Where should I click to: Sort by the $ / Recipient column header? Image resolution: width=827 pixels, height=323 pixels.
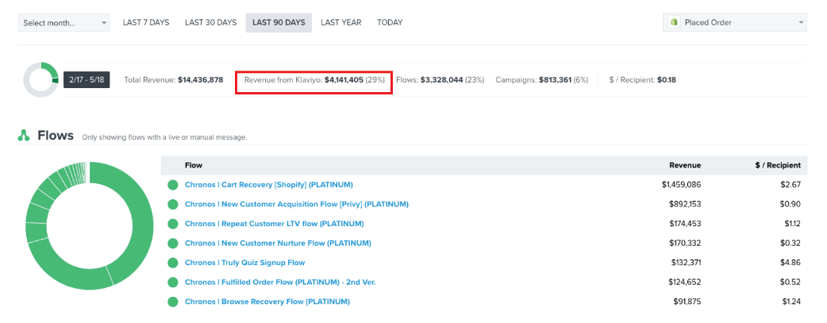[x=778, y=165]
